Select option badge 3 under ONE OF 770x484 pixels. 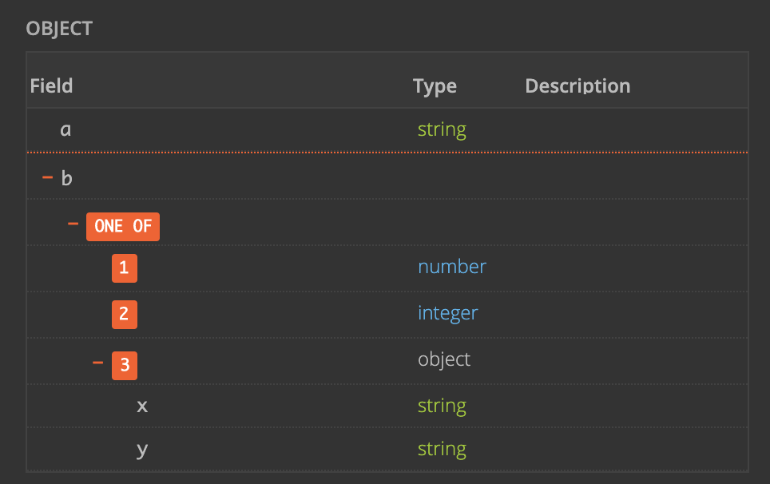pyautogui.click(x=125, y=365)
